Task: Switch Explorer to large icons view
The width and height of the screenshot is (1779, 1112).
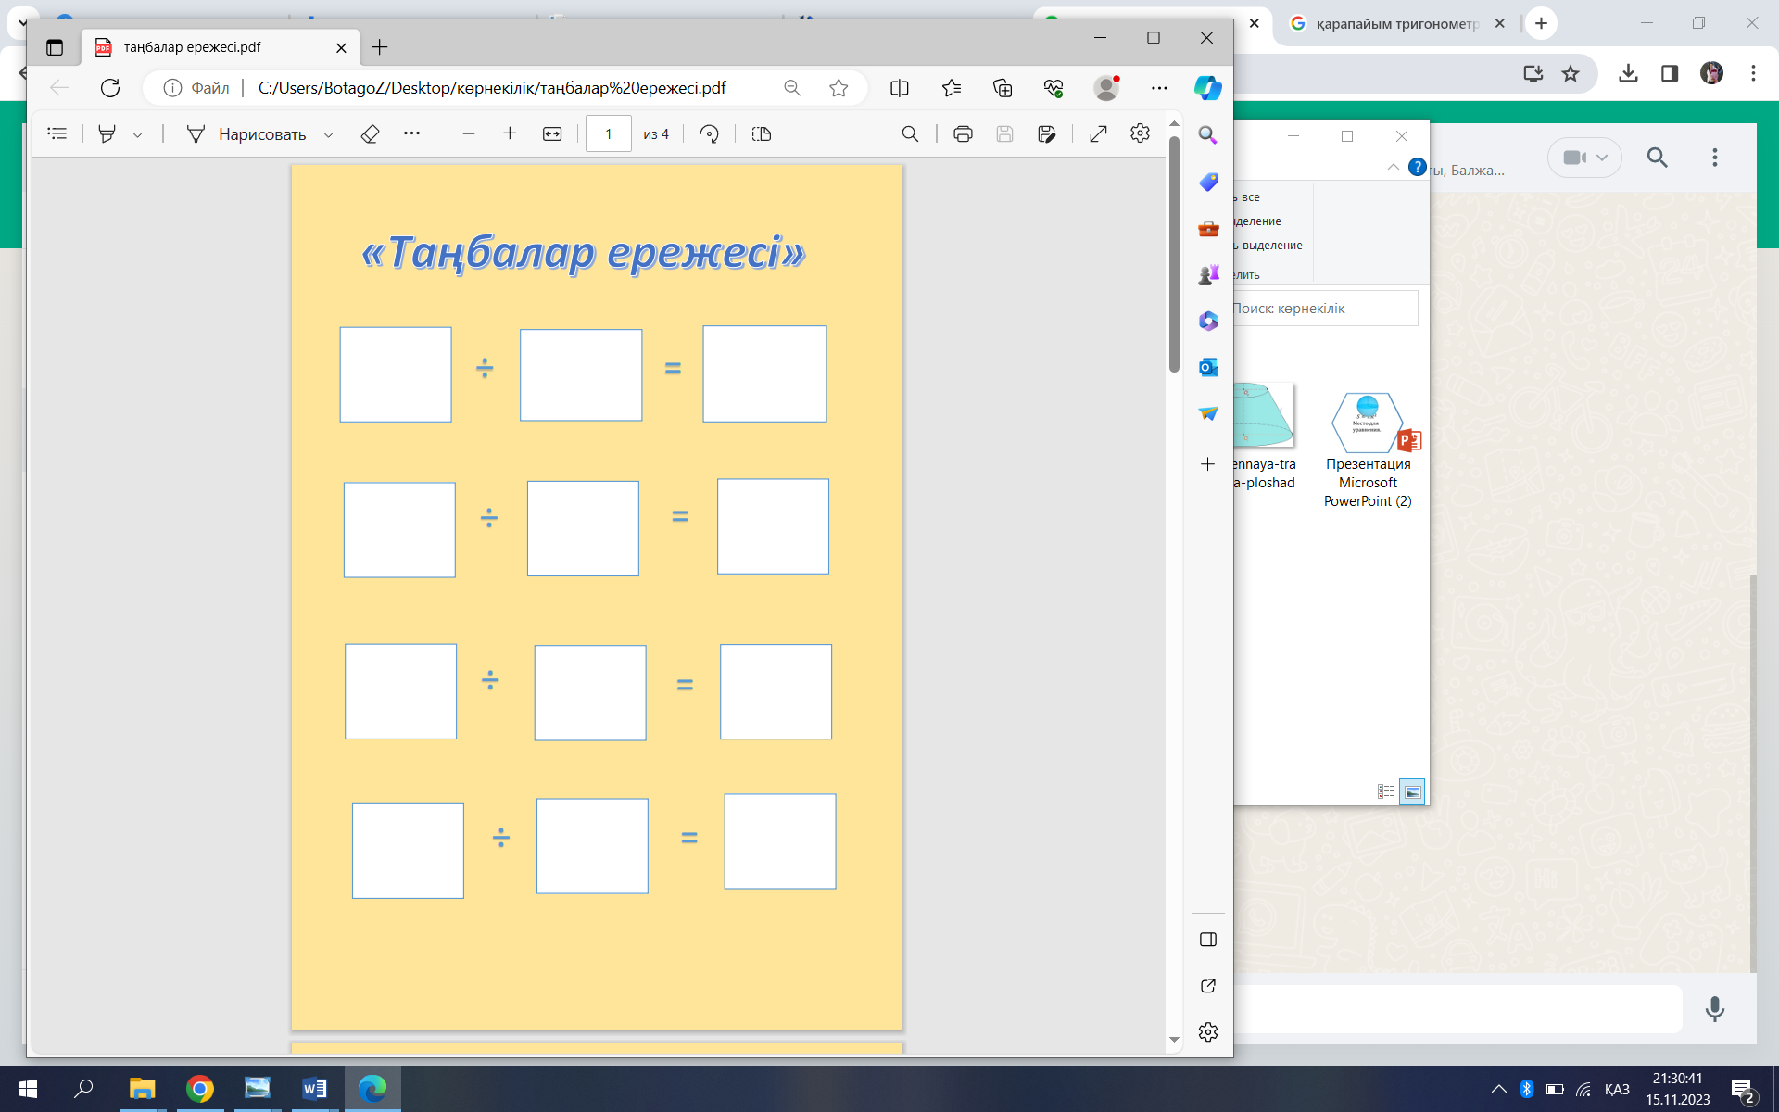Action: click(1412, 791)
